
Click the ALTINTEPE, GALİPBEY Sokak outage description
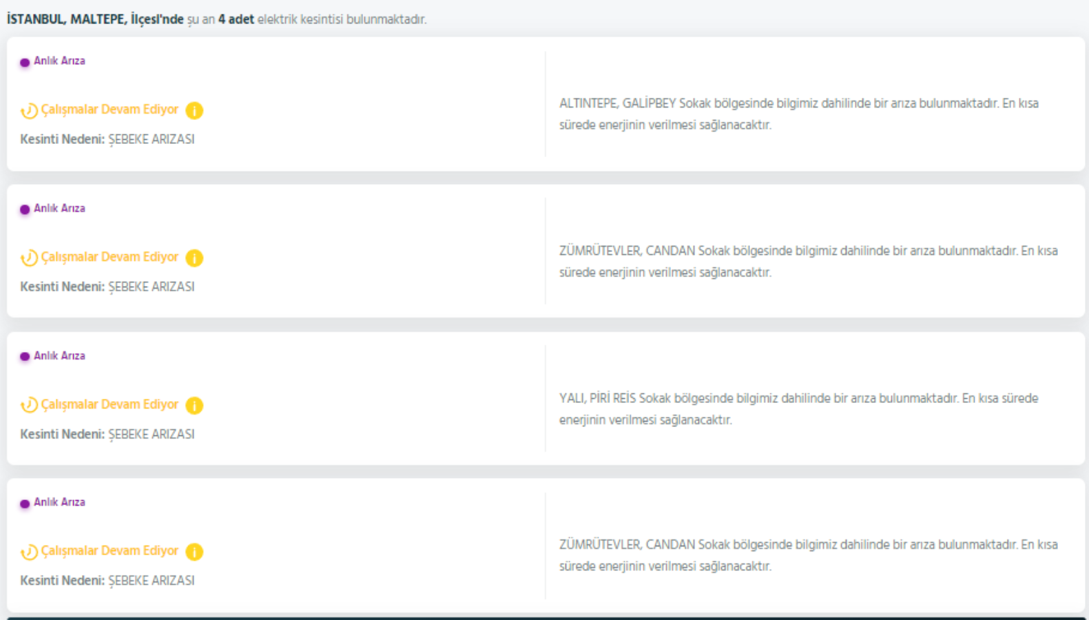pyautogui.click(x=799, y=114)
